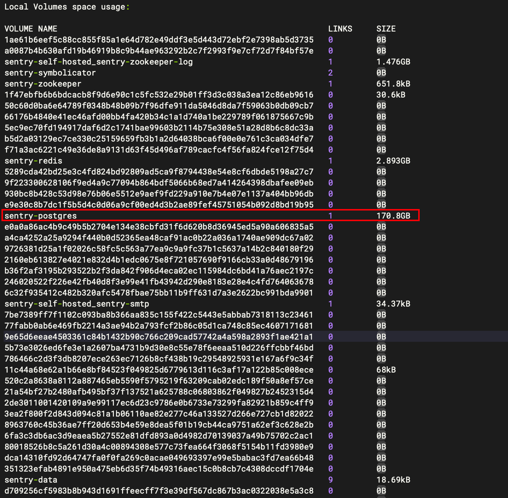Select volume name sentry-self-hosted_sentry-smtp
Image resolution: width=508 pixels, height=498 pixels.
click(x=77, y=304)
